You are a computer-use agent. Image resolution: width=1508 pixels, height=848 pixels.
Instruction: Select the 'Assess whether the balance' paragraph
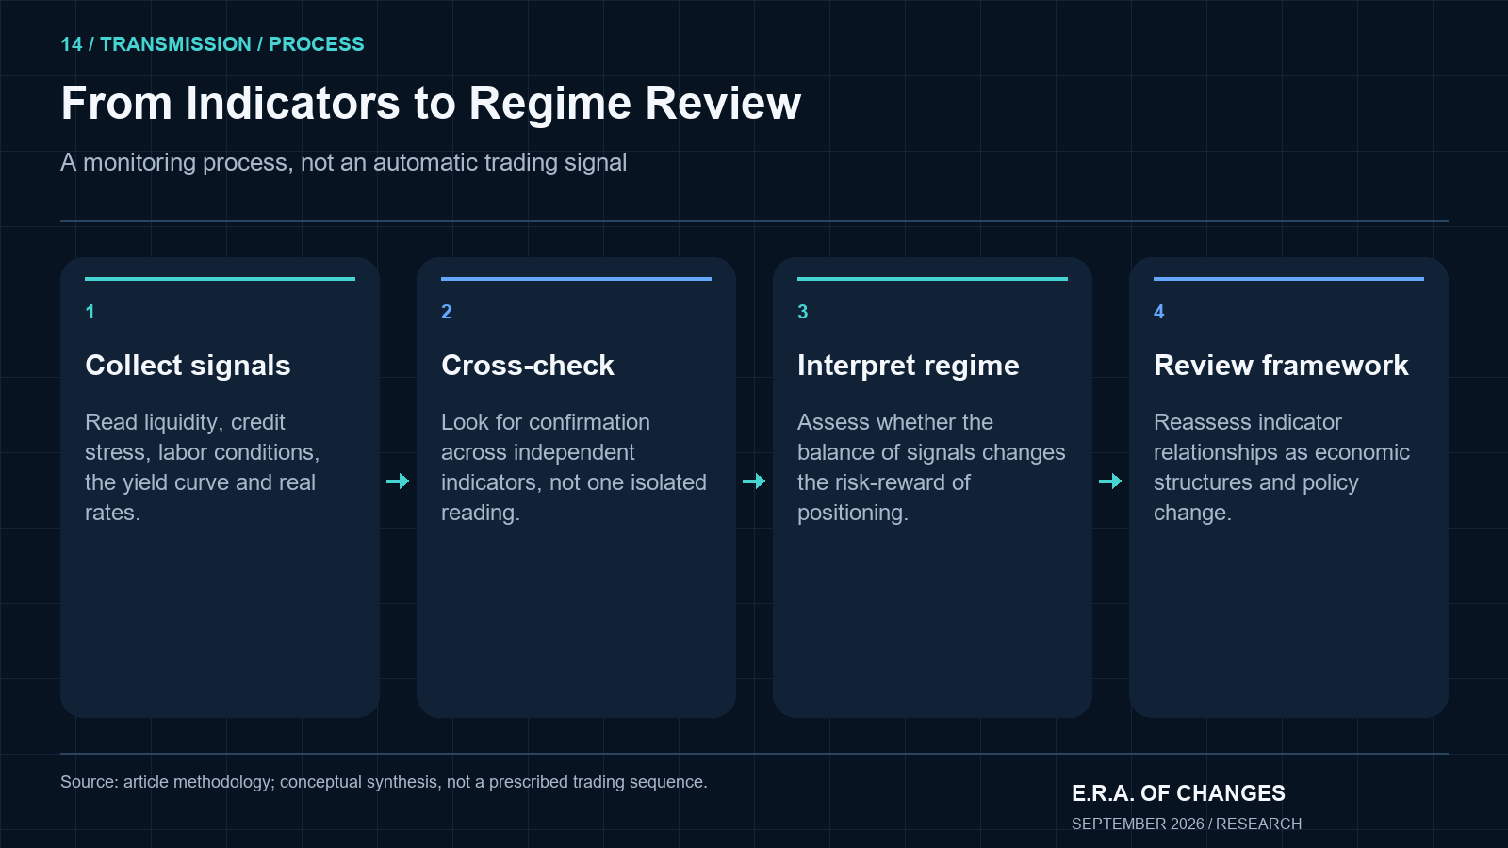[931, 467]
